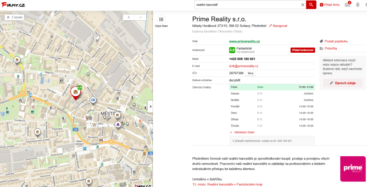
Task: Open the Firmy.cz logo homepage
Action: click(13, 5)
